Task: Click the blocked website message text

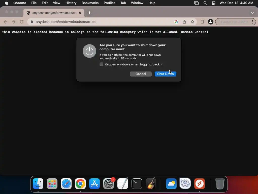Action: [x=105, y=32]
